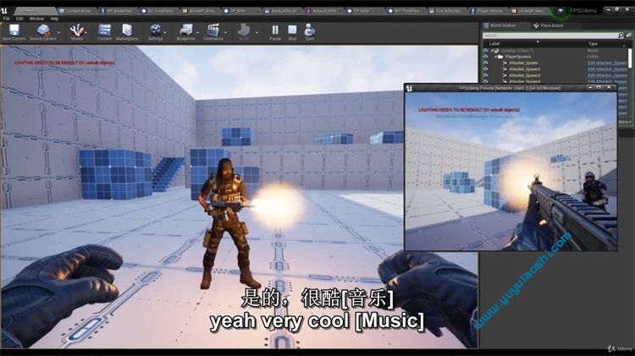Open the Modes toolbar icon
Screen dimensions: 635x356
[76, 30]
